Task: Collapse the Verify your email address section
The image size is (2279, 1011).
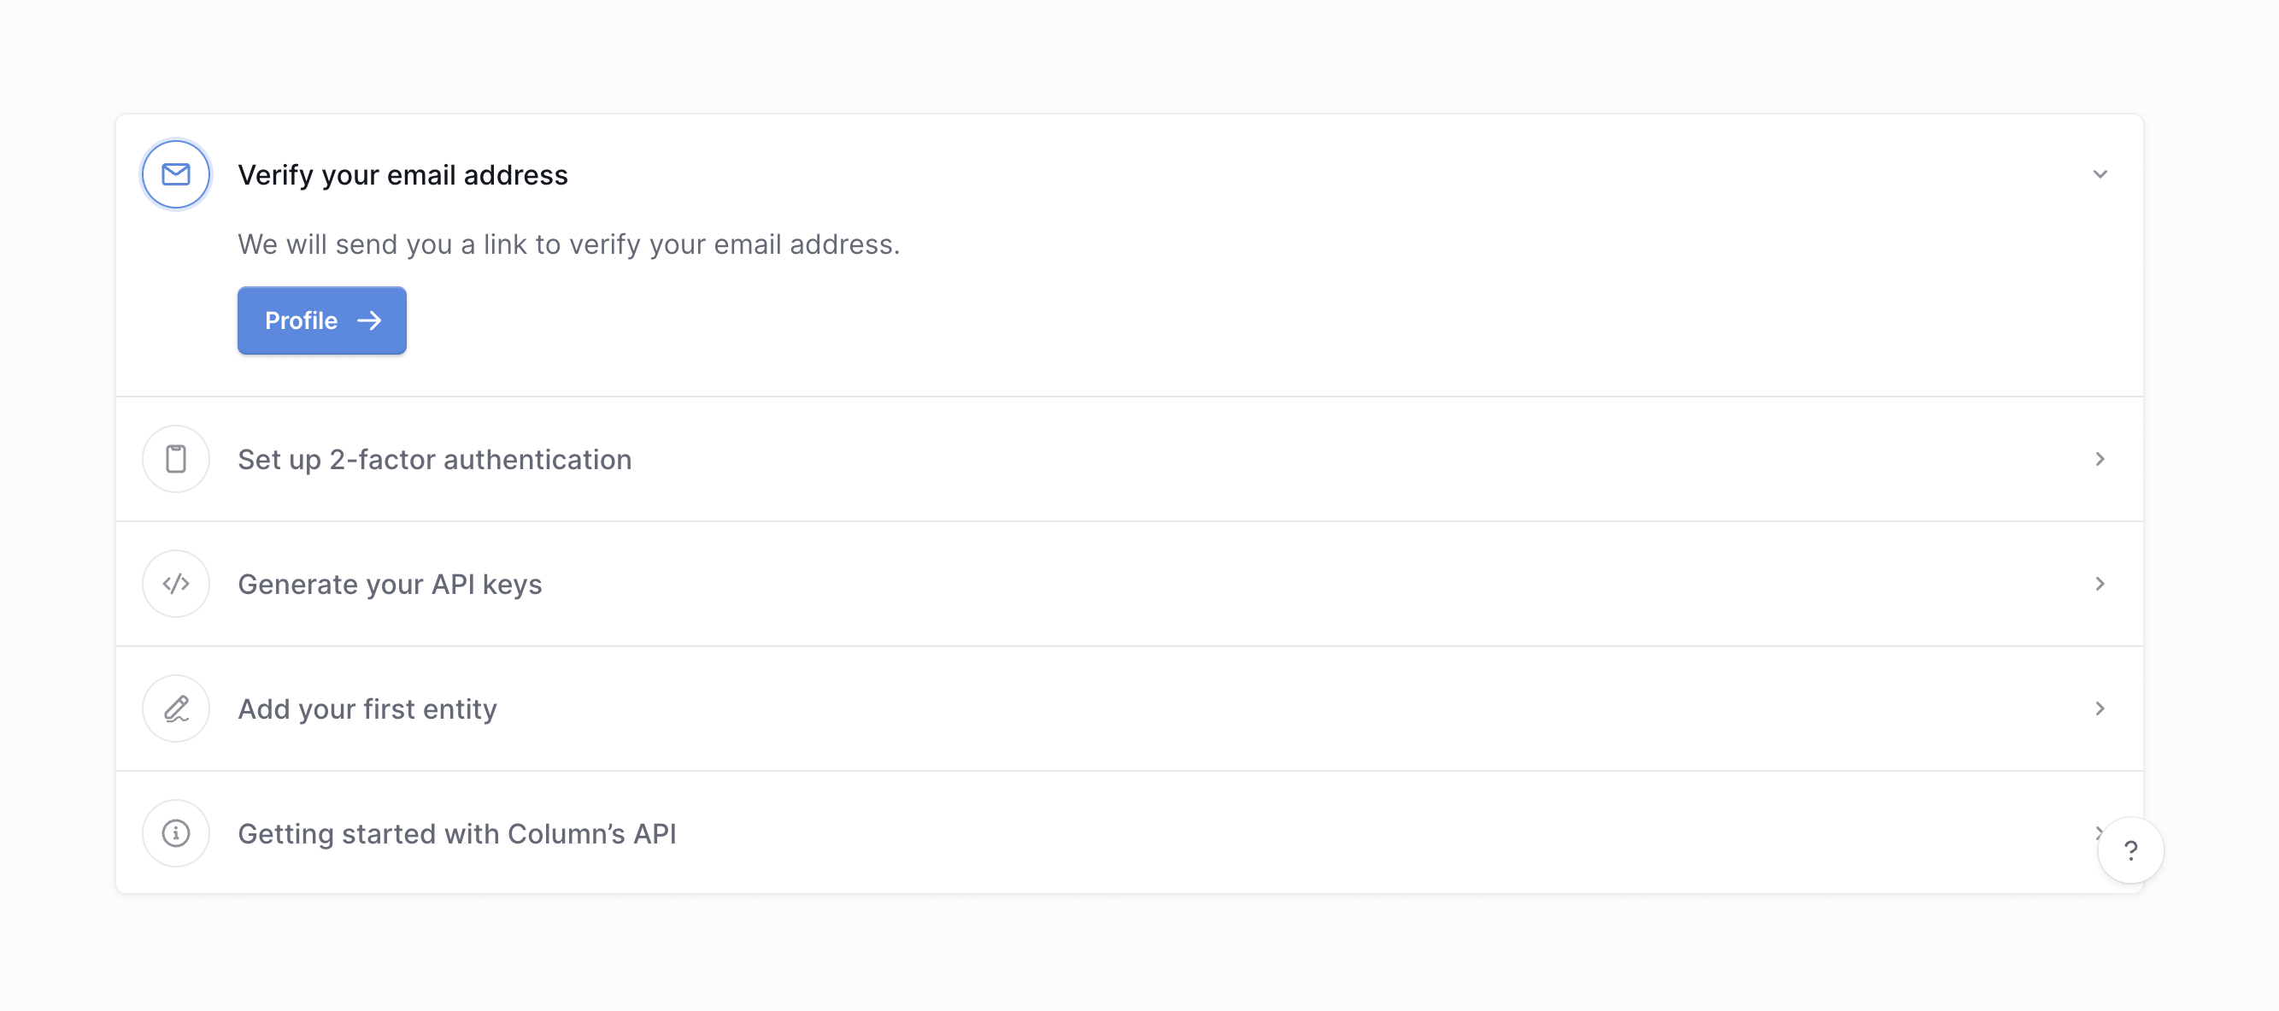Action: coord(2100,174)
